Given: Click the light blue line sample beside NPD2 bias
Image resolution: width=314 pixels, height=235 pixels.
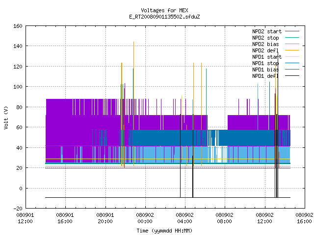Looking at the screenshot, I should pos(292,44).
